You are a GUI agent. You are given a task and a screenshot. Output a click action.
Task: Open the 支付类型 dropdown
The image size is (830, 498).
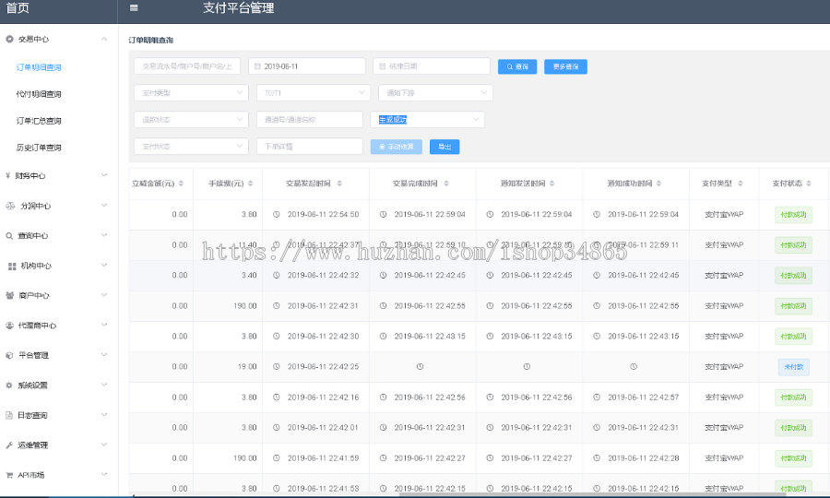[191, 92]
